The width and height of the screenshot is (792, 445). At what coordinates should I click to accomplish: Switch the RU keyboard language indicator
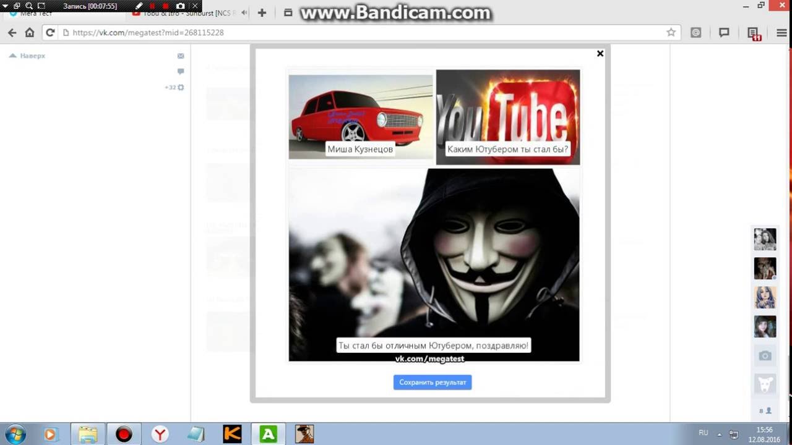[x=704, y=433]
